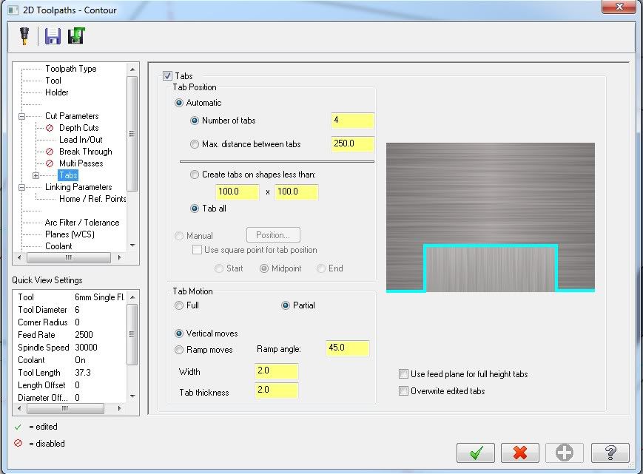Click the parameter tree's vertical scrollbar thumb
This screenshot has height=474, width=643.
132,134
